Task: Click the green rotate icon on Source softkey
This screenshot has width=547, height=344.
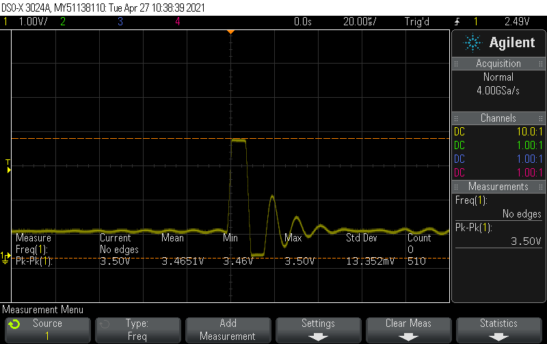Action: pyautogui.click(x=14, y=324)
